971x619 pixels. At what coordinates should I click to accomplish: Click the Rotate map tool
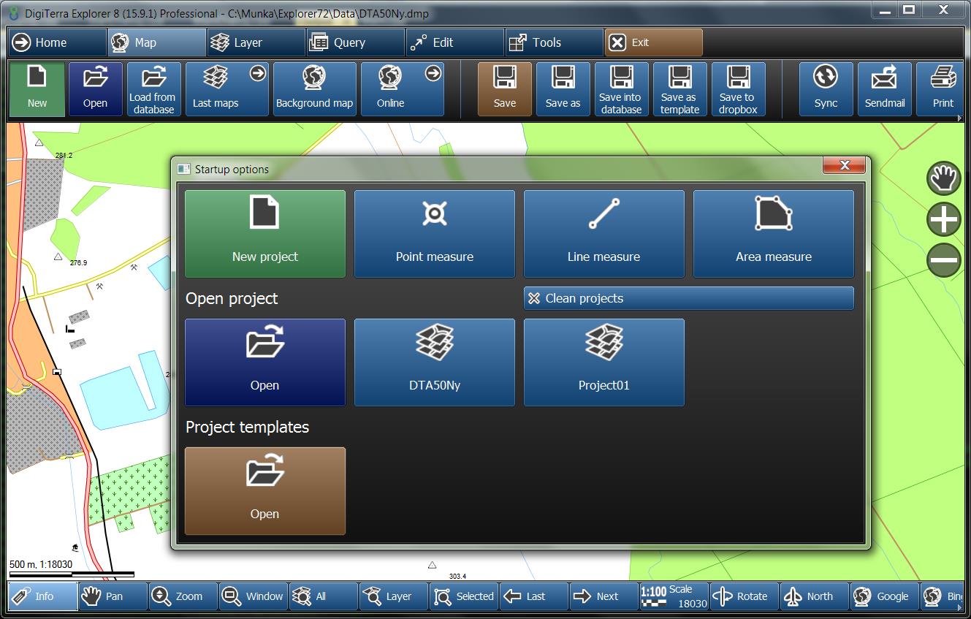(745, 596)
